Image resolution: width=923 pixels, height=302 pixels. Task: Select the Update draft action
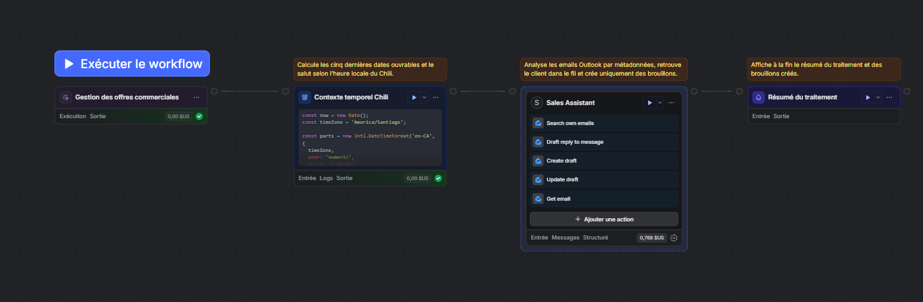[x=604, y=179]
